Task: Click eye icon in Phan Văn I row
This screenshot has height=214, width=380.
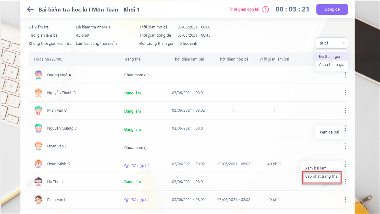Action: (127, 199)
